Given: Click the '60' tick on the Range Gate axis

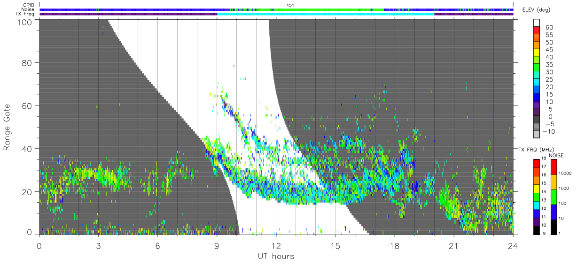Looking at the screenshot, I should click(x=27, y=105).
